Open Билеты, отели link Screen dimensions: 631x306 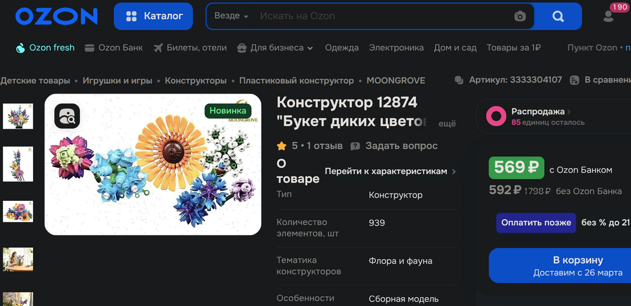pos(190,48)
